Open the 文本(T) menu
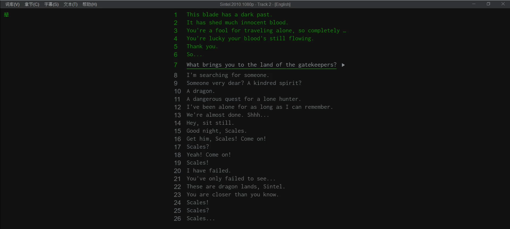The height and width of the screenshot is (229, 510). (70, 4)
